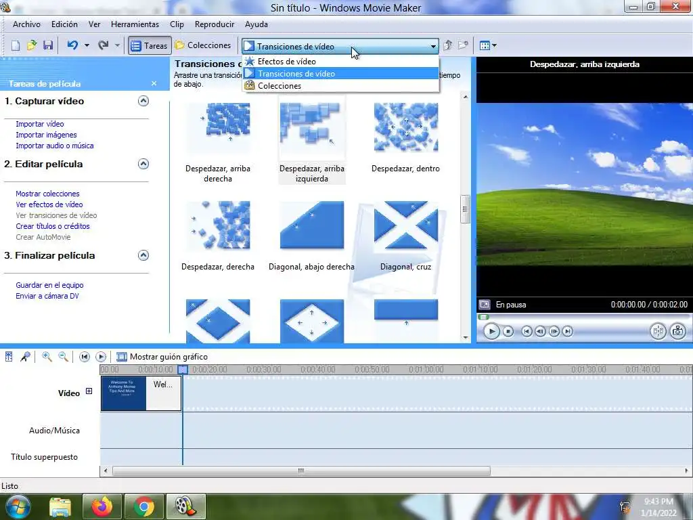Select Despedazar, arriba izquierda transition
The height and width of the screenshot is (520, 693).
pos(311,141)
